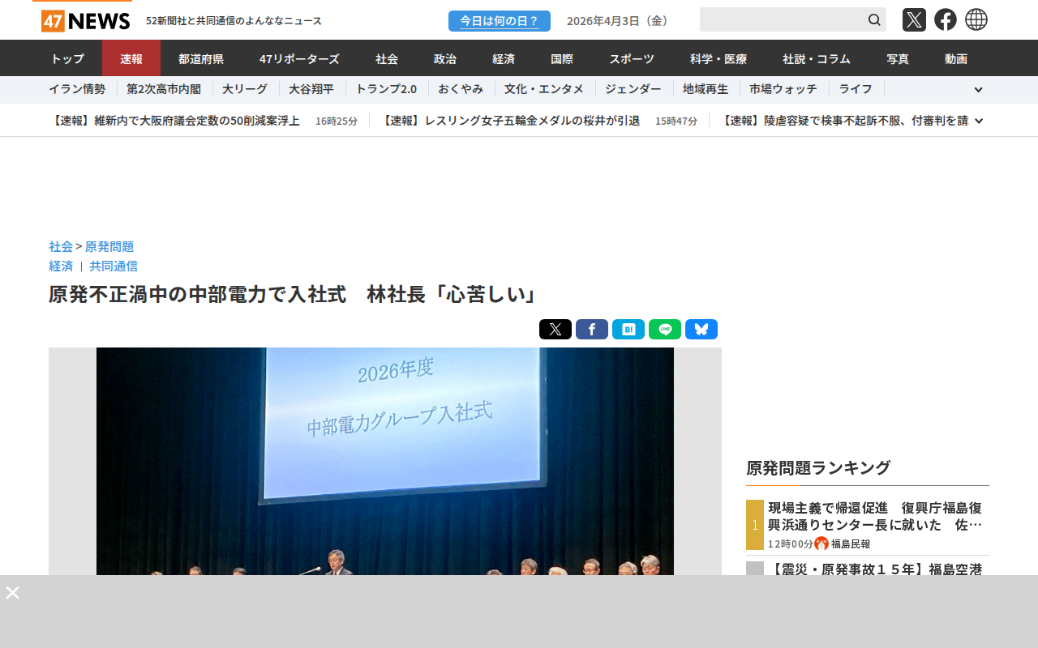Share article on Bluesky button
This screenshot has height=648, width=1038.
[x=701, y=330]
